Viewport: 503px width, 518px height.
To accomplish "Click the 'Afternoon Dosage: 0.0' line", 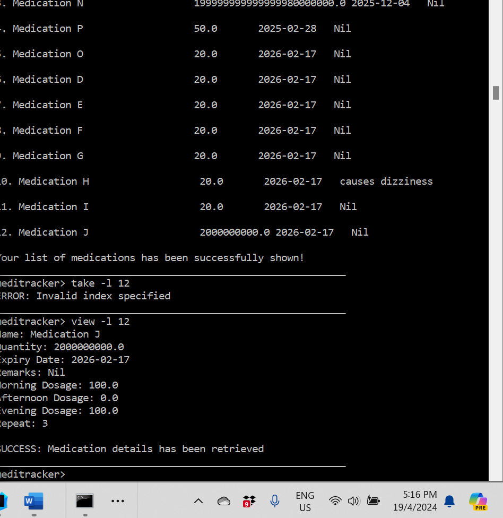I will (59, 398).
